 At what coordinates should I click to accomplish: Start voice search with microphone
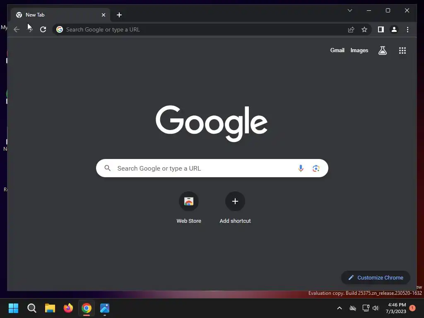(301, 168)
